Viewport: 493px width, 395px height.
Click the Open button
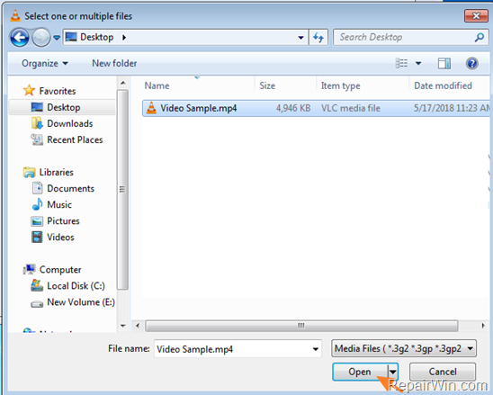pyautogui.click(x=360, y=372)
